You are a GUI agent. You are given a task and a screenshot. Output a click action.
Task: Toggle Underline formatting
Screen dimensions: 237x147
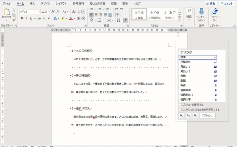click(x=31, y=19)
